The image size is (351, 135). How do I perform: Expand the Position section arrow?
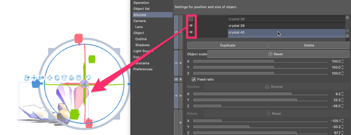coord(181,95)
